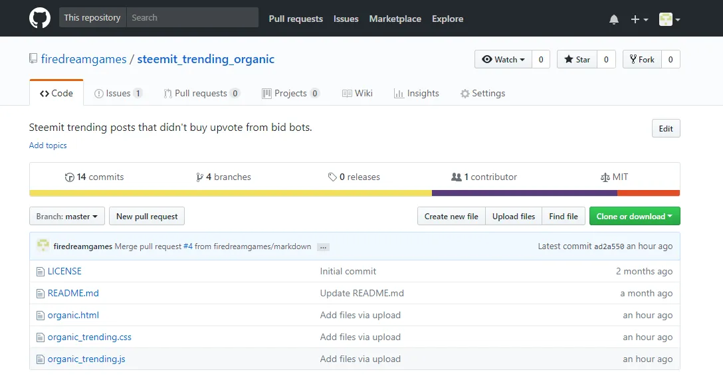This screenshot has height=376, width=723.
Task: Open organic.html row Add files via upload
Action: pos(360,315)
